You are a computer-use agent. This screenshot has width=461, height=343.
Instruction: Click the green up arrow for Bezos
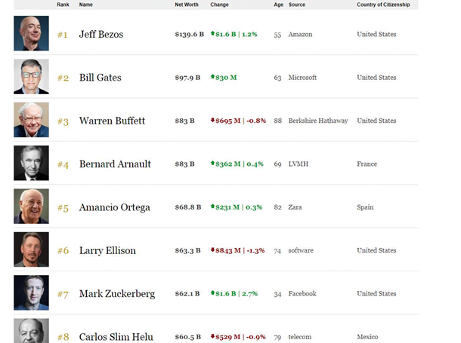tap(212, 34)
